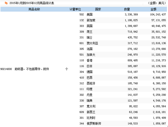Click the 日本 country entry
Image resolution: width=168 pixels, height=127 pixels.
pos(90,66)
